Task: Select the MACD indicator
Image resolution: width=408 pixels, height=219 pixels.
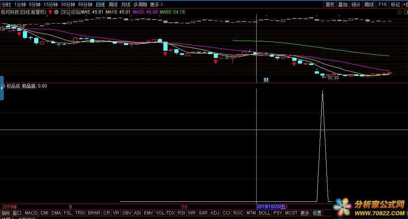Action: click(x=31, y=213)
